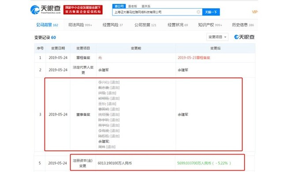Click the bold 余建军; entry in the director list

click(x=104, y=142)
